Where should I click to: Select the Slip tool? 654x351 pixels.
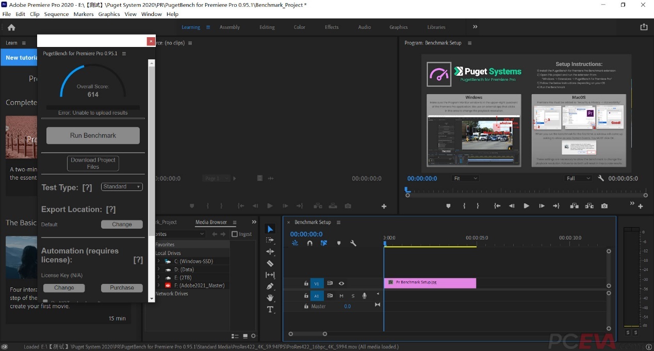(x=270, y=275)
